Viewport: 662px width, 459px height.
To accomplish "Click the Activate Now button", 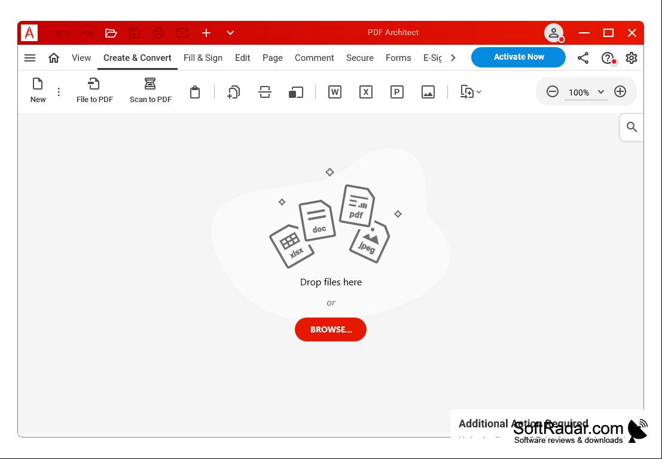I will tap(518, 57).
